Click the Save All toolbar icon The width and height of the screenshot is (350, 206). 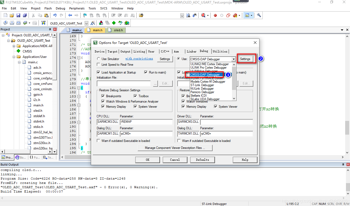(x=24, y=15)
